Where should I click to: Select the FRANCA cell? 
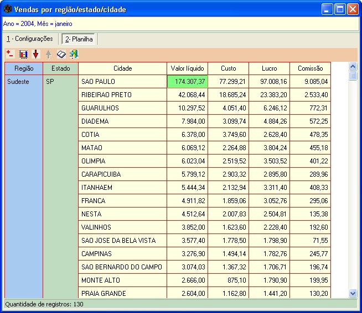pos(122,201)
